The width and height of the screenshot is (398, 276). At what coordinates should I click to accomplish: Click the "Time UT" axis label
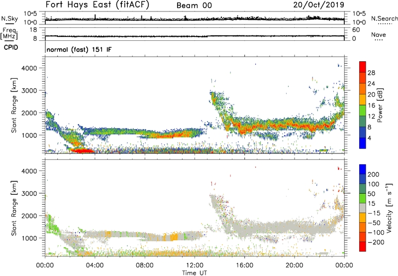pyautogui.click(x=195, y=273)
